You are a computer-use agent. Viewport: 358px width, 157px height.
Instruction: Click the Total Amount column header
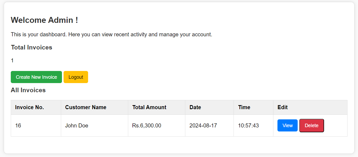point(149,107)
